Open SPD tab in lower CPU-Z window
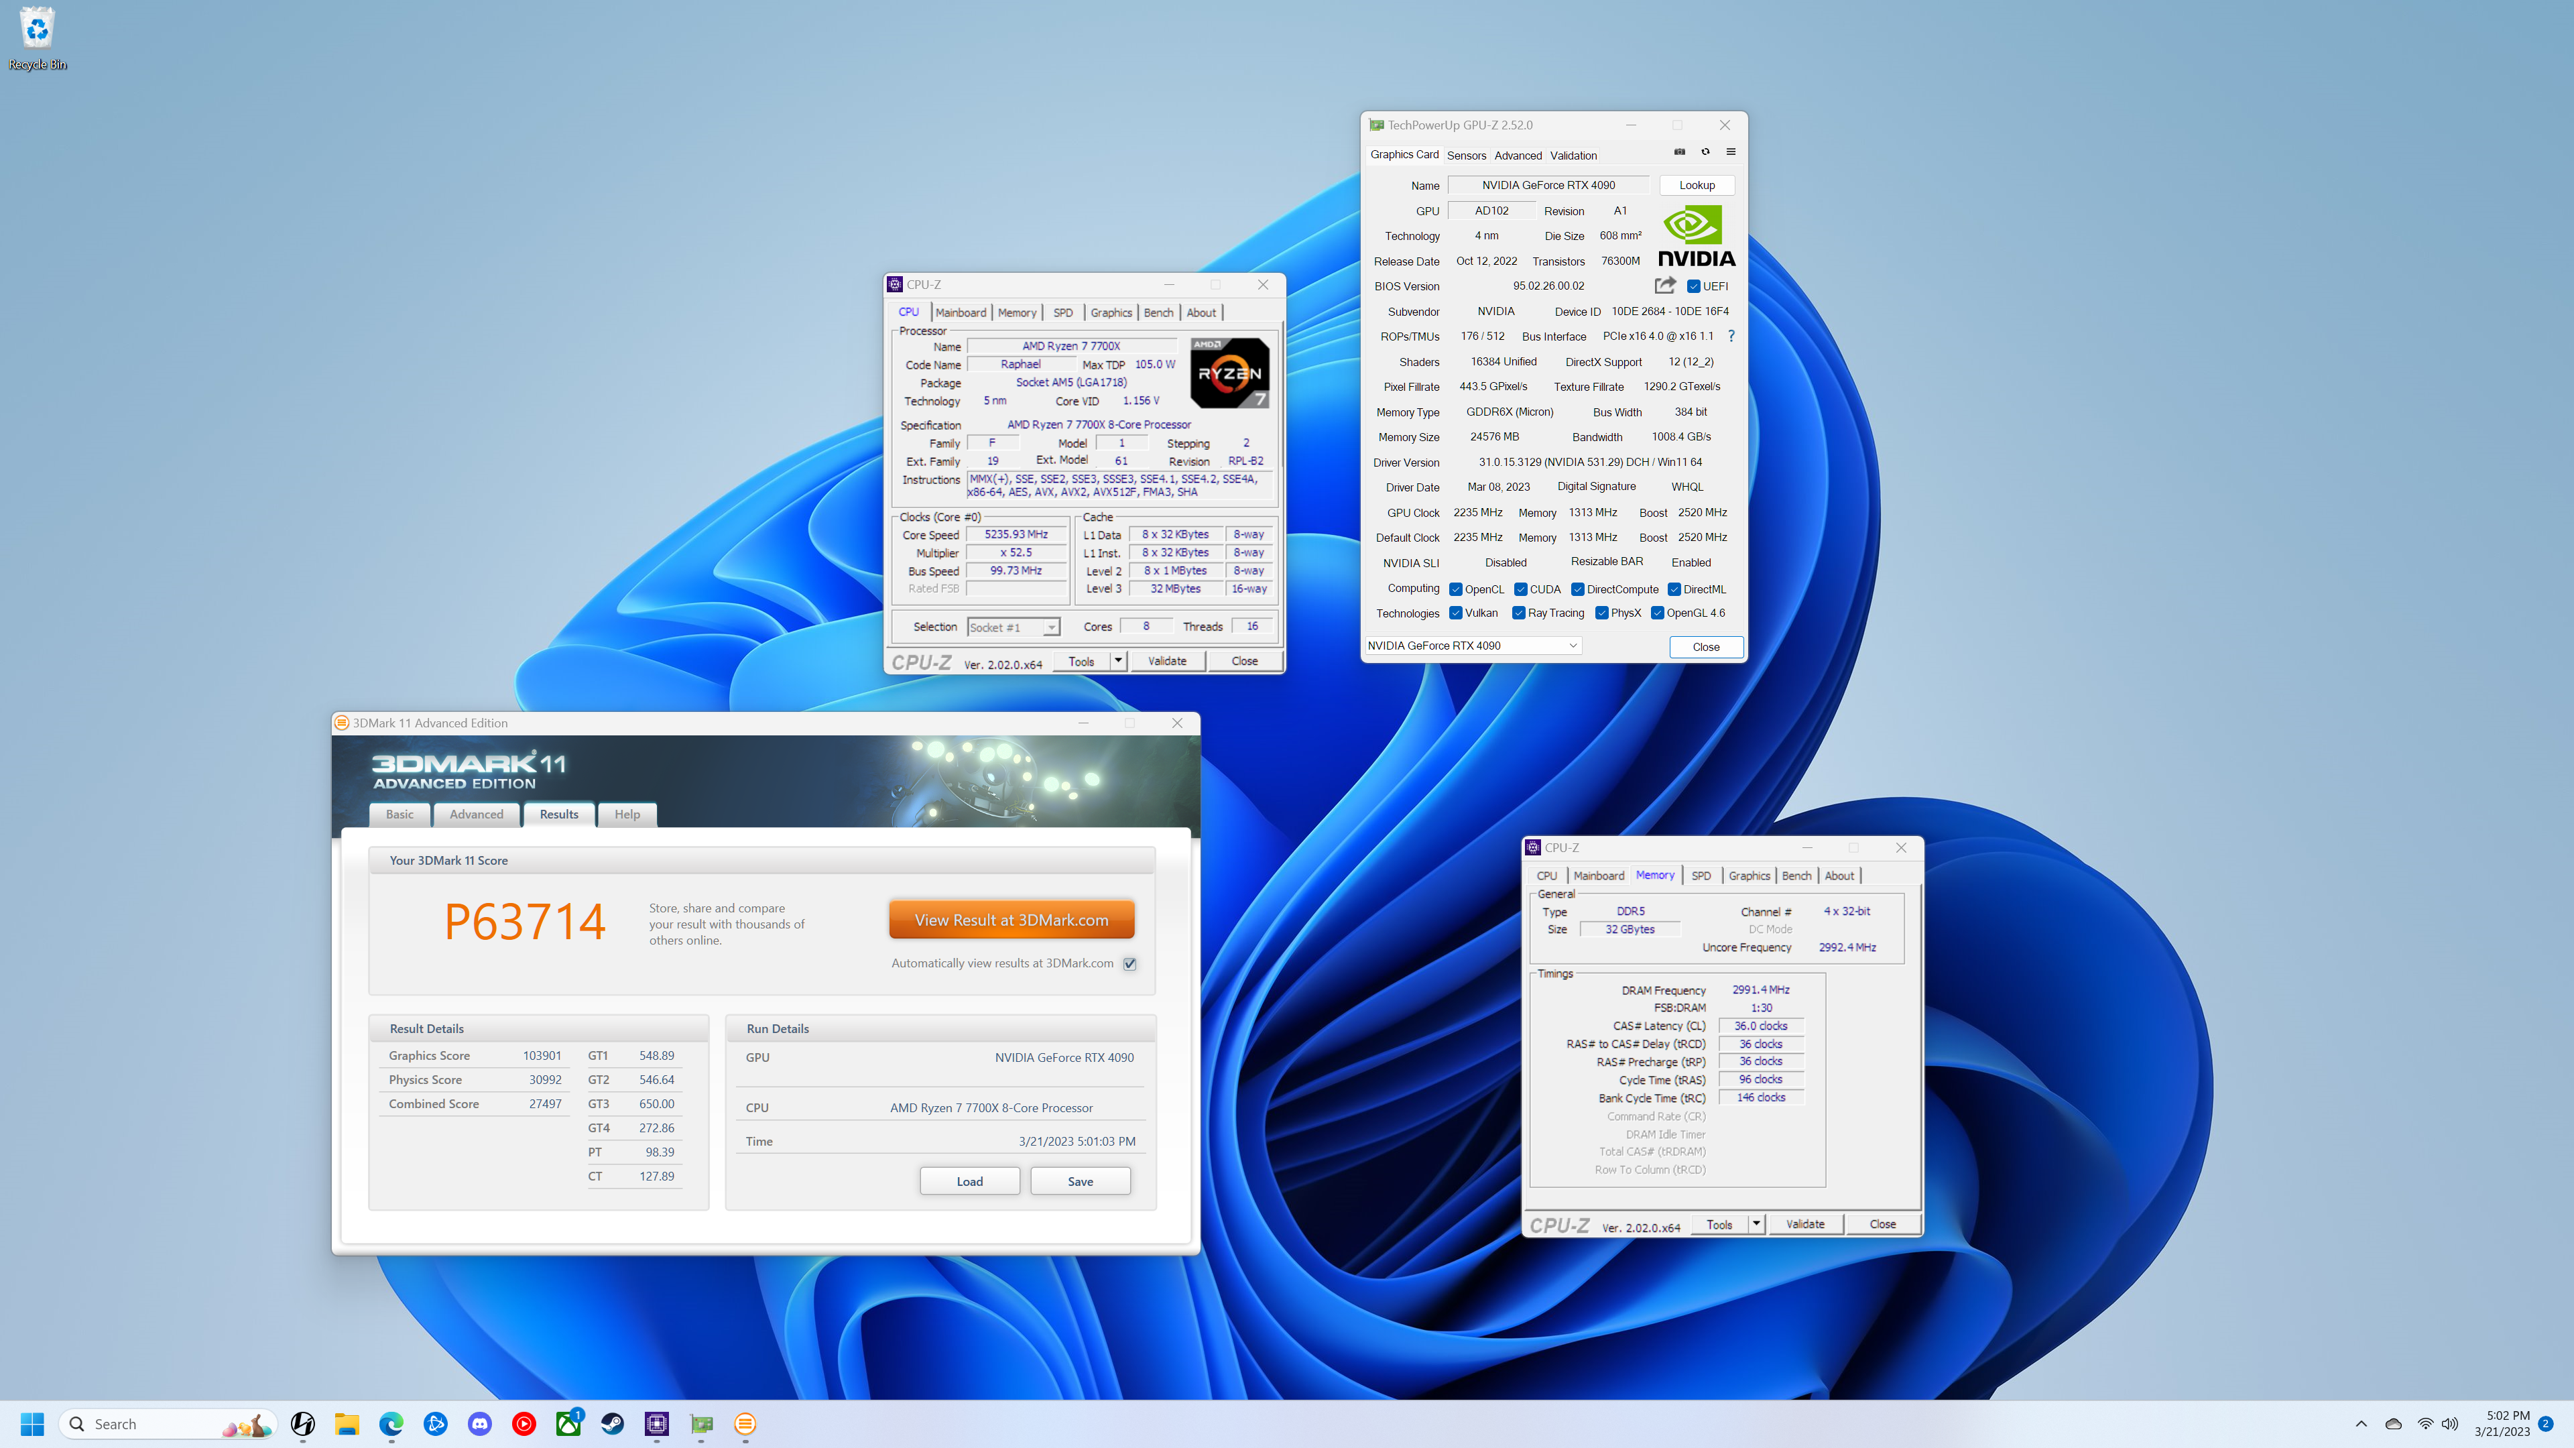The width and height of the screenshot is (2574, 1448). 1701,876
